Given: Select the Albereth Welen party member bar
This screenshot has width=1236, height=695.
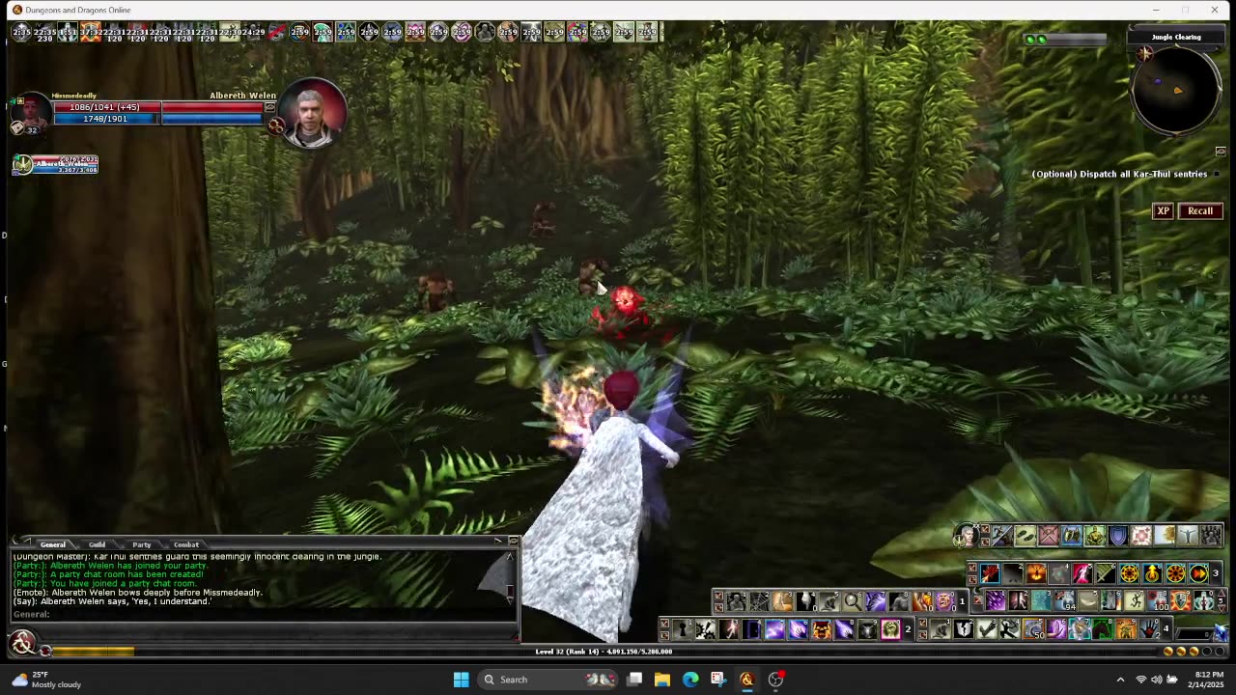Looking at the screenshot, I should coord(55,164).
